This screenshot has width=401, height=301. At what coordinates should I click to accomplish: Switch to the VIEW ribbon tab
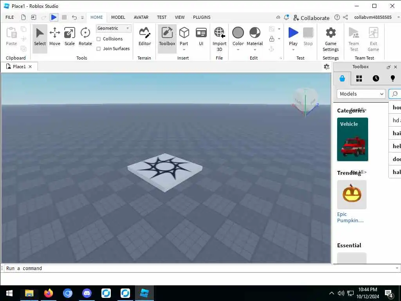point(179,17)
